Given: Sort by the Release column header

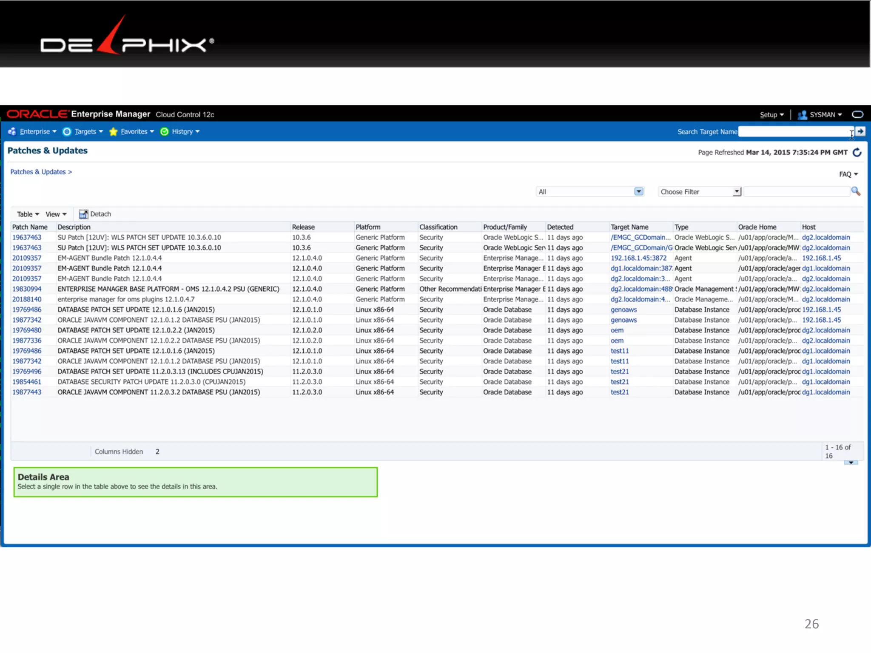Looking at the screenshot, I should pyautogui.click(x=303, y=227).
